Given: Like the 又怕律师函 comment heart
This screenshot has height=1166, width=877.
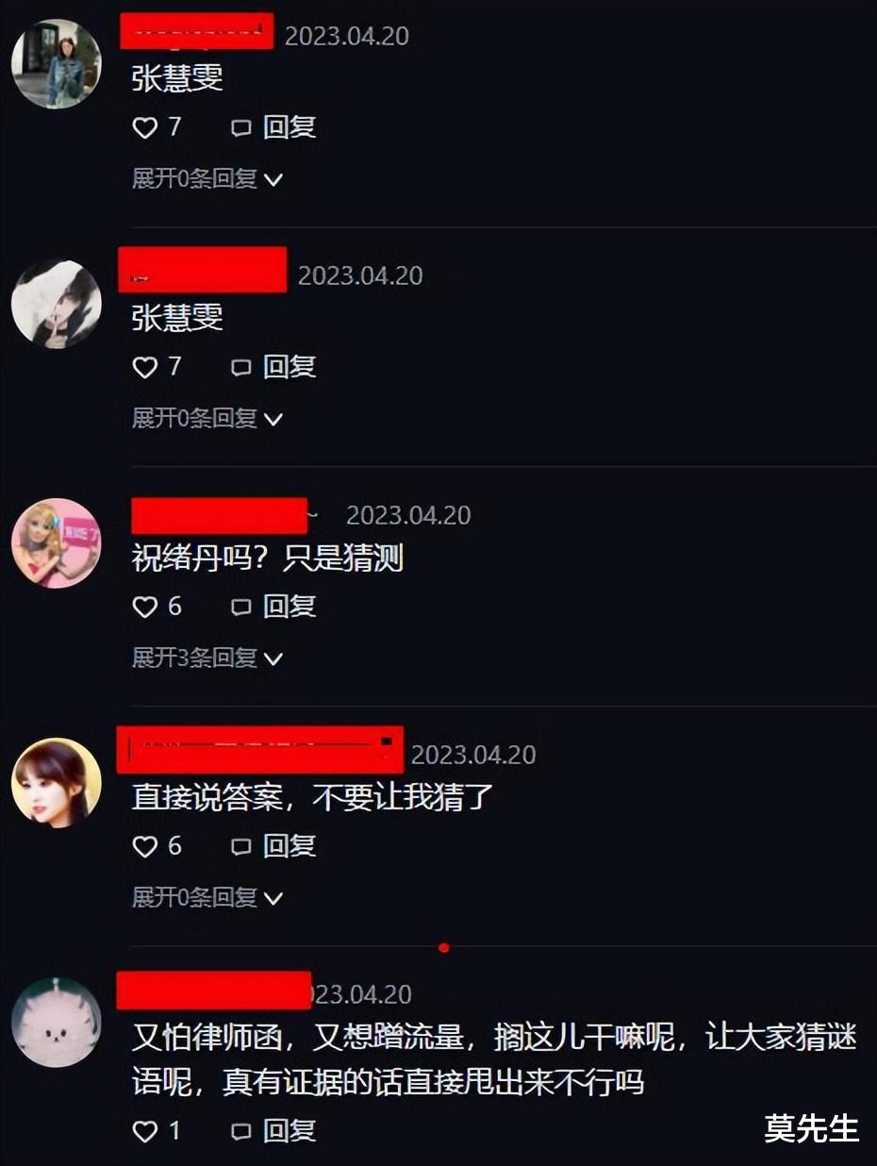Looking at the screenshot, I should pyautogui.click(x=144, y=1130).
